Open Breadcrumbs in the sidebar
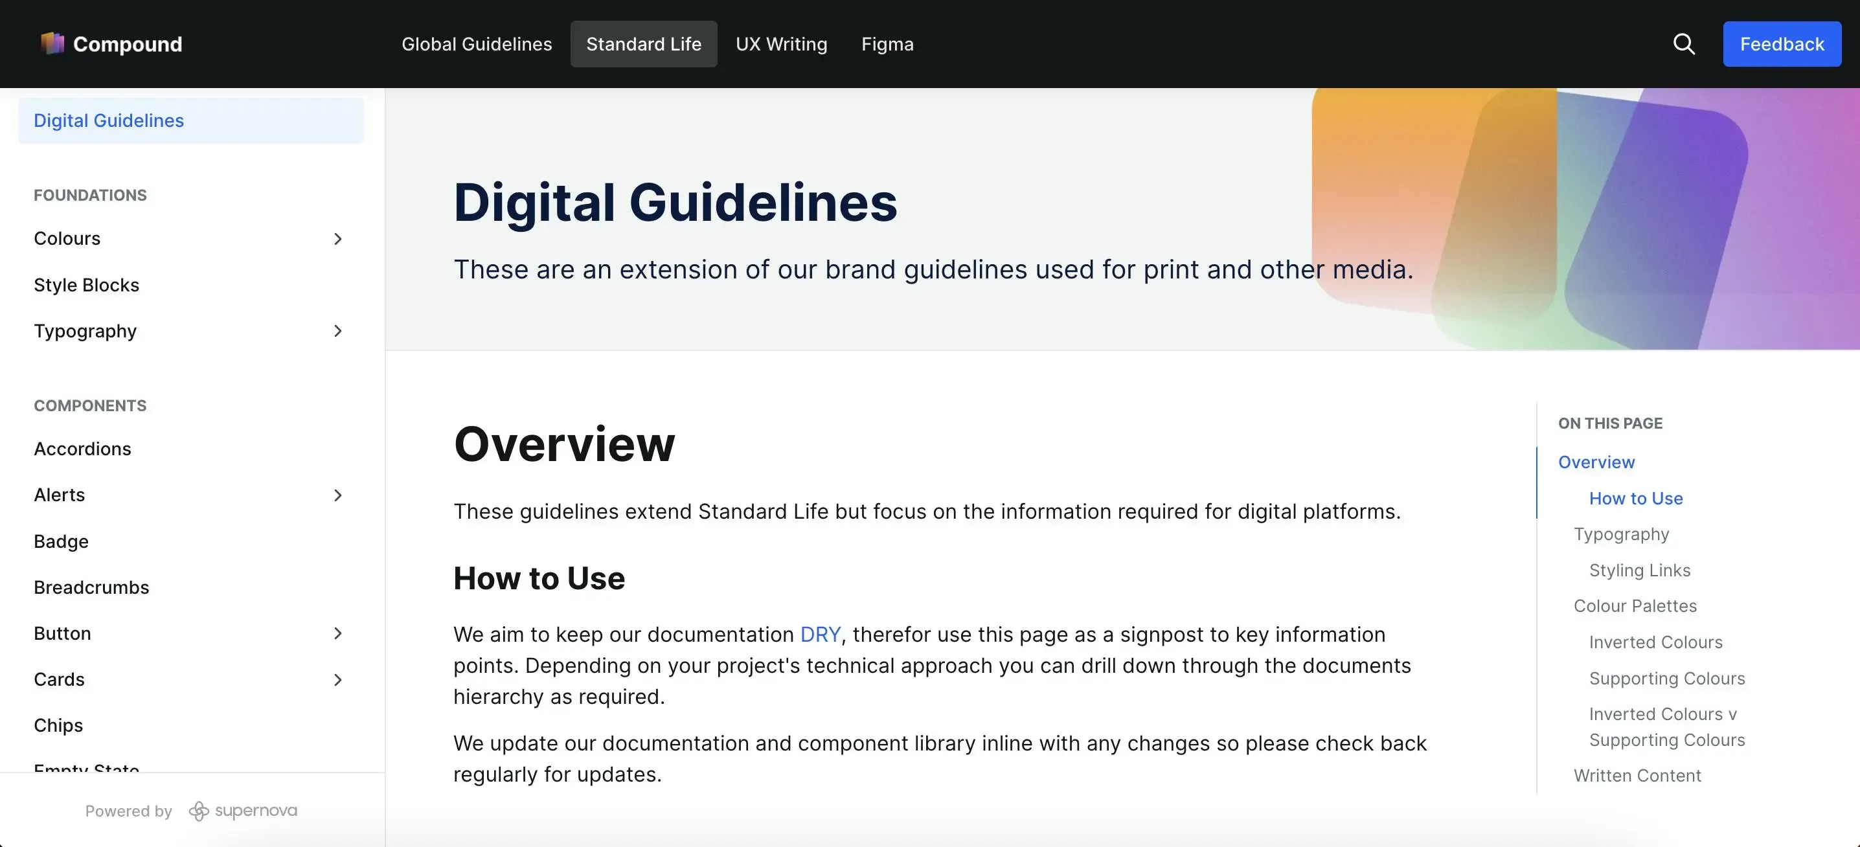Image resolution: width=1860 pixels, height=847 pixels. (92, 587)
